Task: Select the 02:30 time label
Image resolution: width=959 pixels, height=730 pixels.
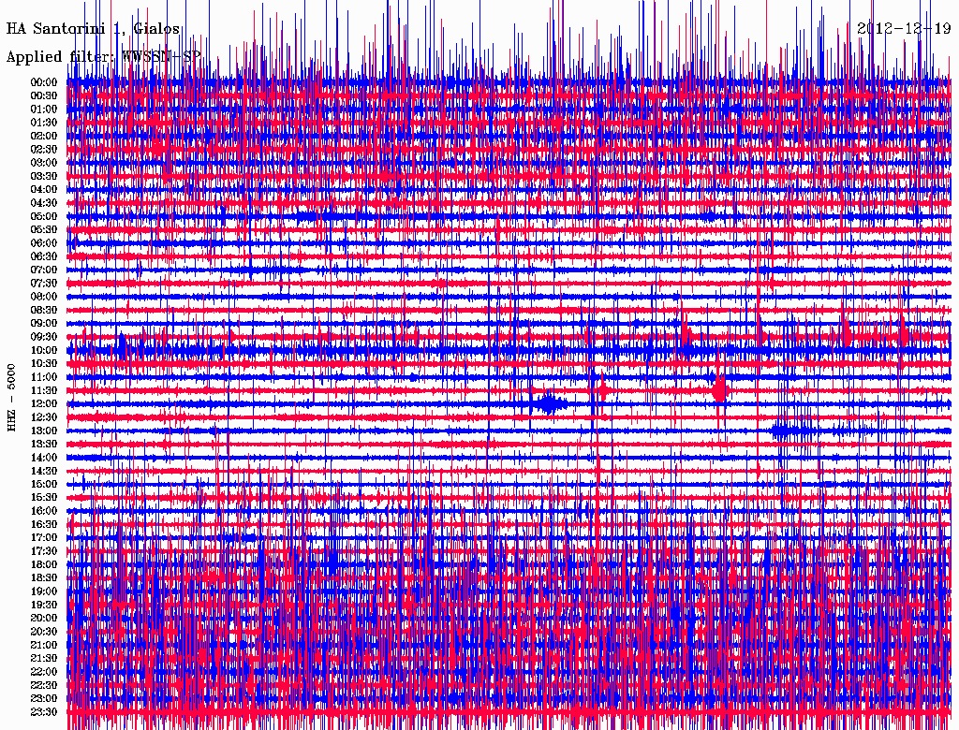Action: coord(44,149)
